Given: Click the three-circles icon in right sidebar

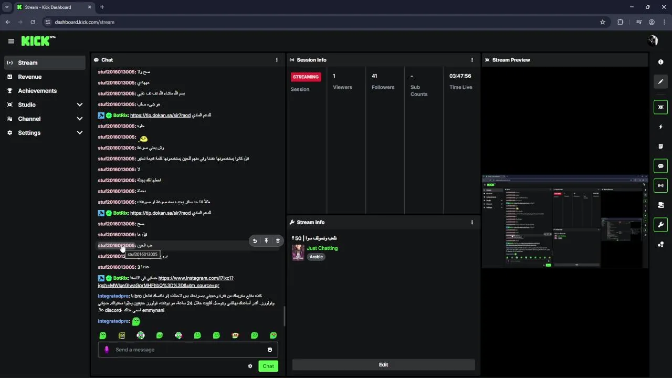Looking at the screenshot, I should tap(660, 244).
